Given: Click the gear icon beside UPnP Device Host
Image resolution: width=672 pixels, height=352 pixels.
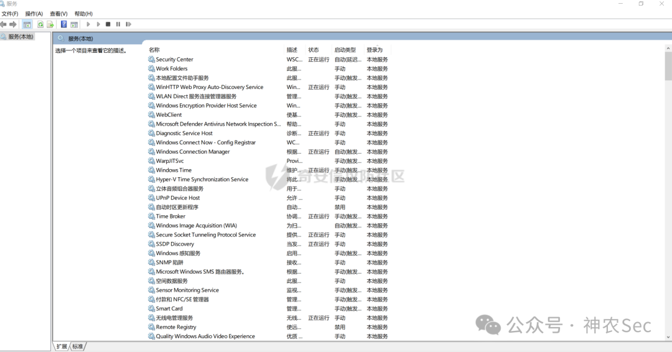Looking at the screenshot, I should point(151,198).
